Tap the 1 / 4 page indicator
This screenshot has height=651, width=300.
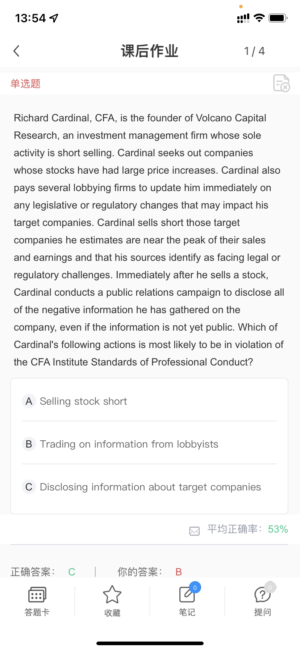254,51
